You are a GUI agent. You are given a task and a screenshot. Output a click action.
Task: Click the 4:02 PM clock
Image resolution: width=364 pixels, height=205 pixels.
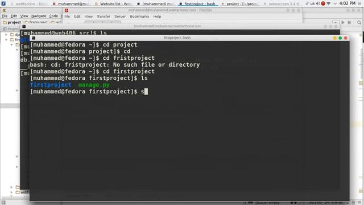tap(348, 3)
